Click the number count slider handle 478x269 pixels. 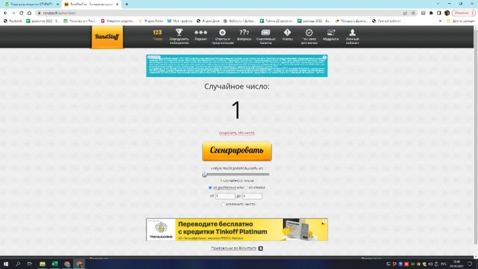click(x=205, y=174)
